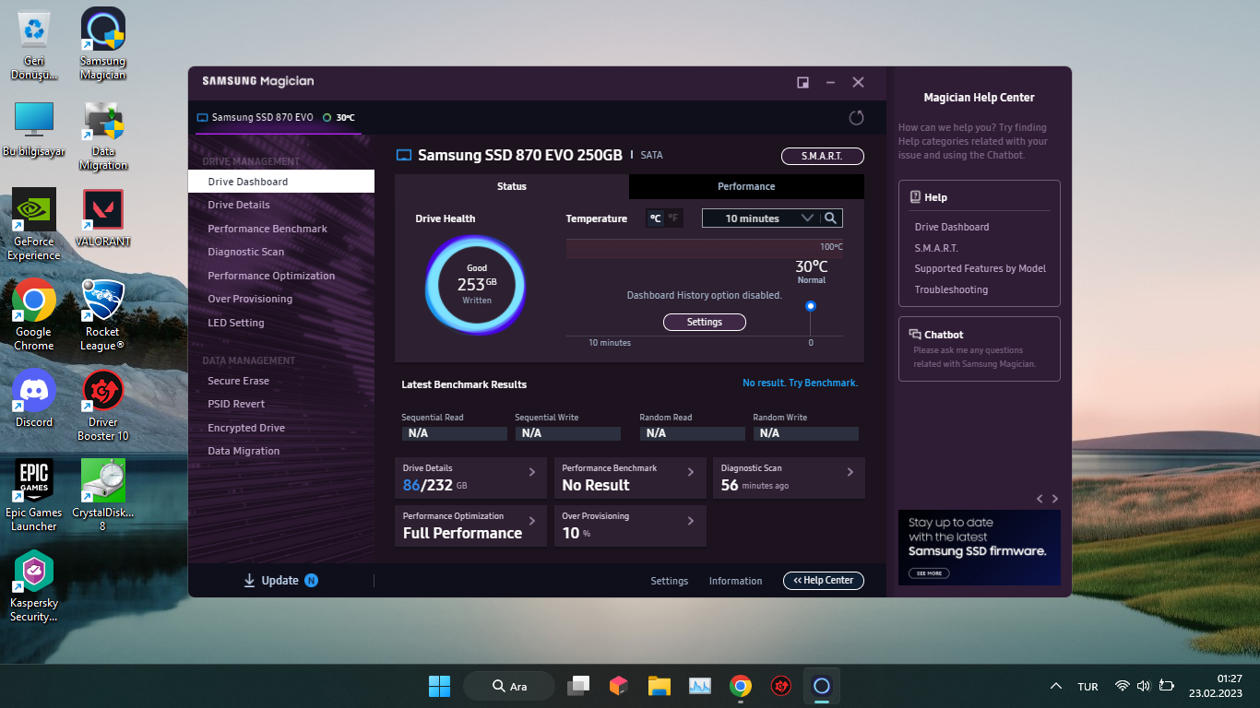Open Kaspersky Security desktop icon
The width and height of the screenshot is (1260, 708).
click(34, 585)
